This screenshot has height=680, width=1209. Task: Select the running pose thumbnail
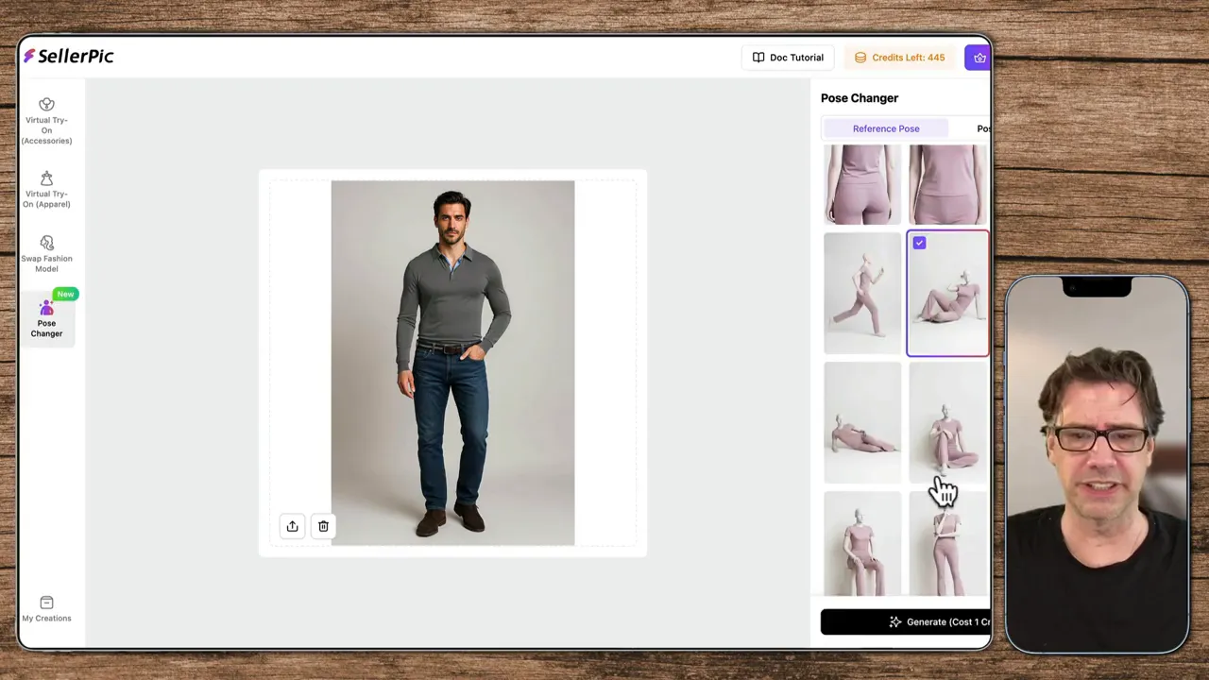pos(862,293)
